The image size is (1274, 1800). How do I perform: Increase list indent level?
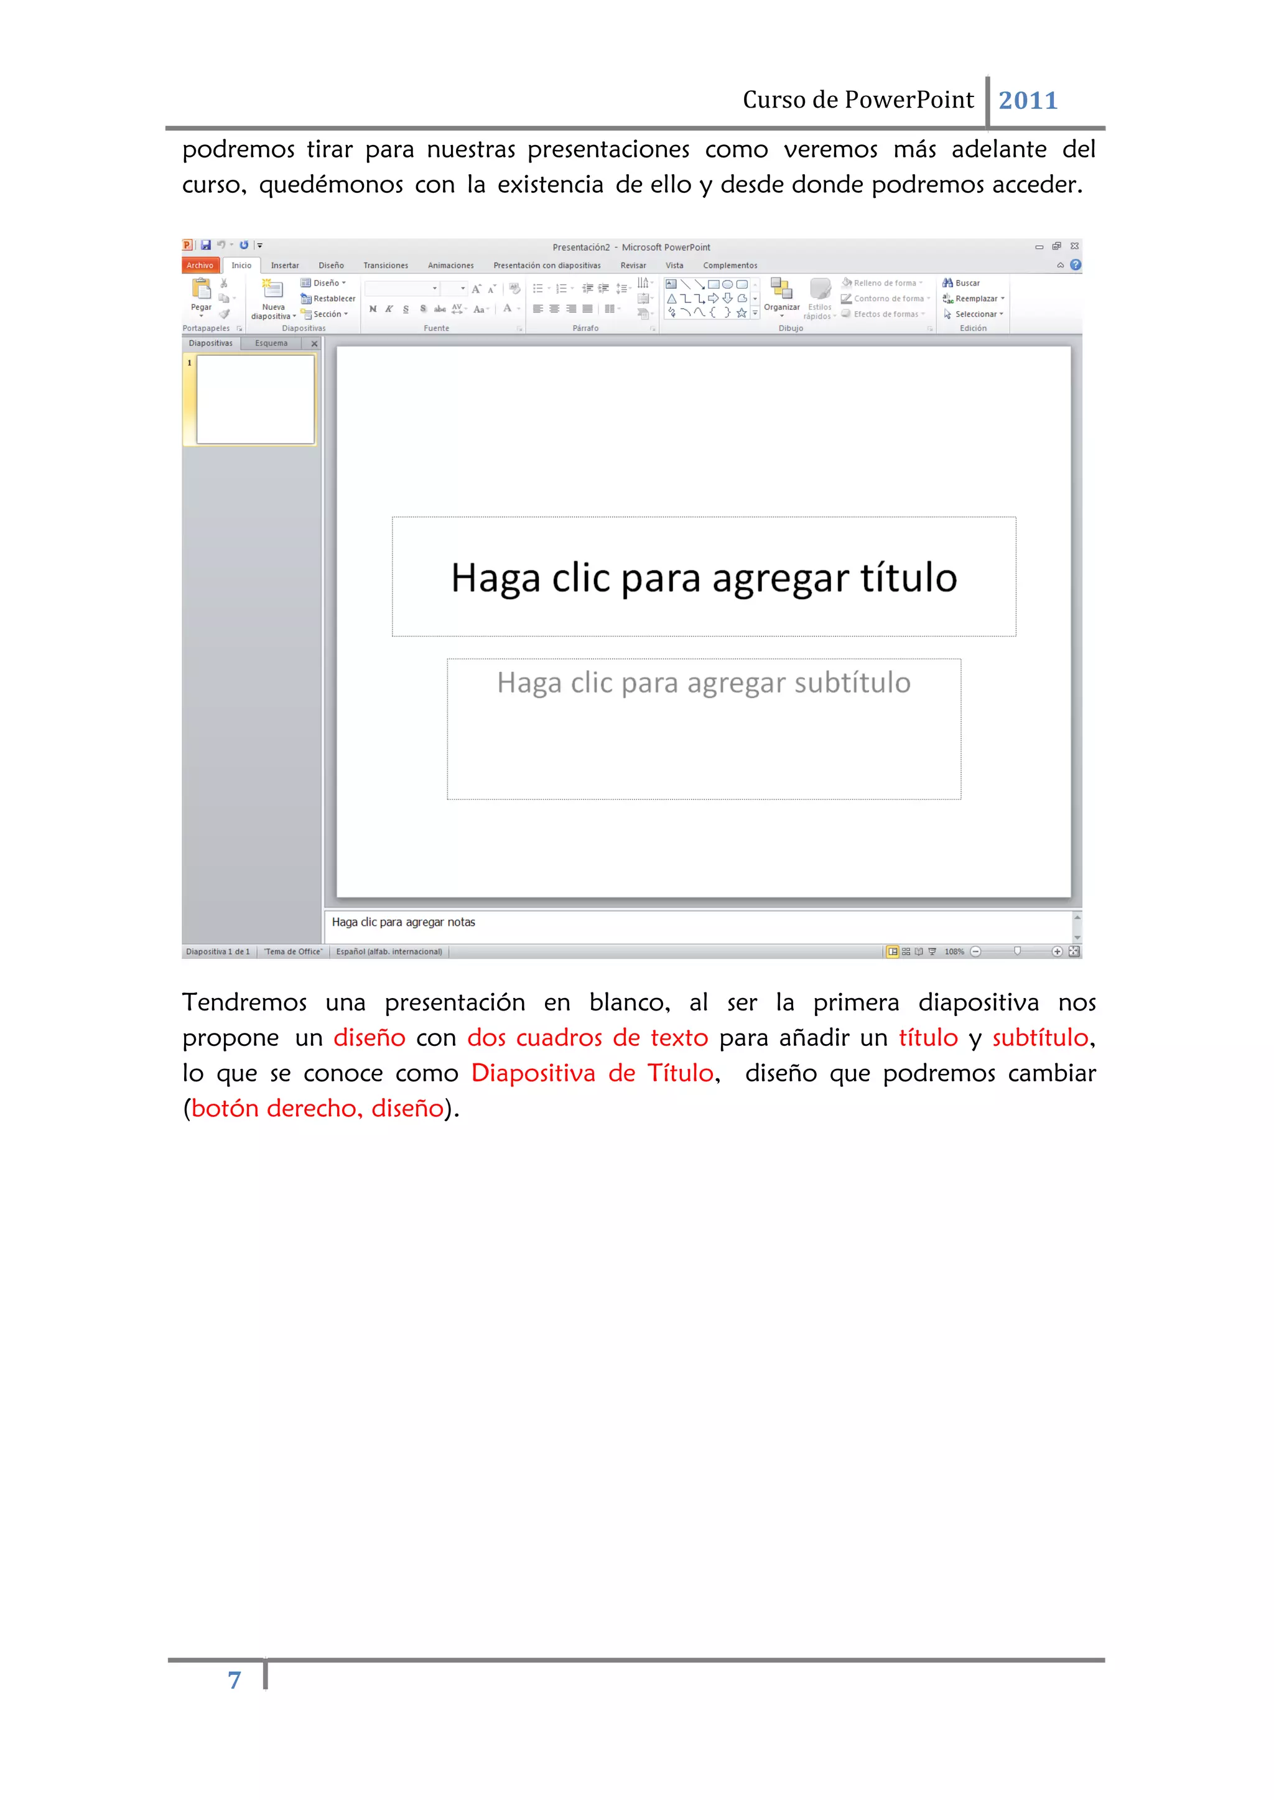[x=603, y=289]
